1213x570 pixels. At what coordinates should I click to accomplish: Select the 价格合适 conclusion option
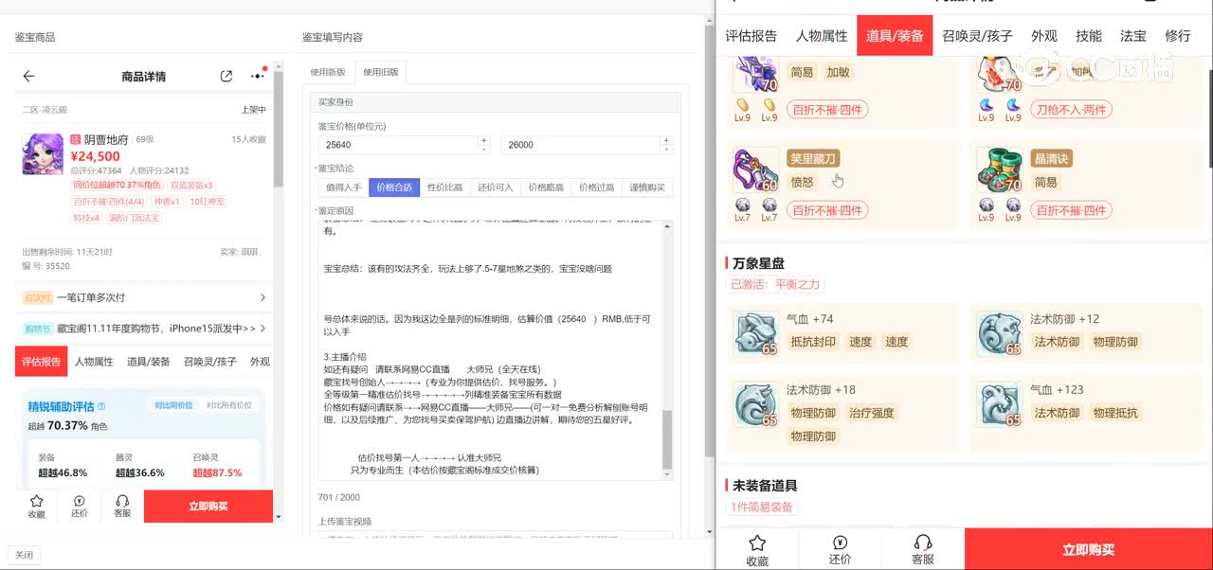[394, 187]
